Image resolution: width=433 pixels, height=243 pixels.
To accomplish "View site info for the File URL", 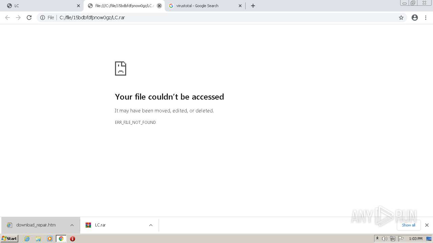I will tap(47, 18).
